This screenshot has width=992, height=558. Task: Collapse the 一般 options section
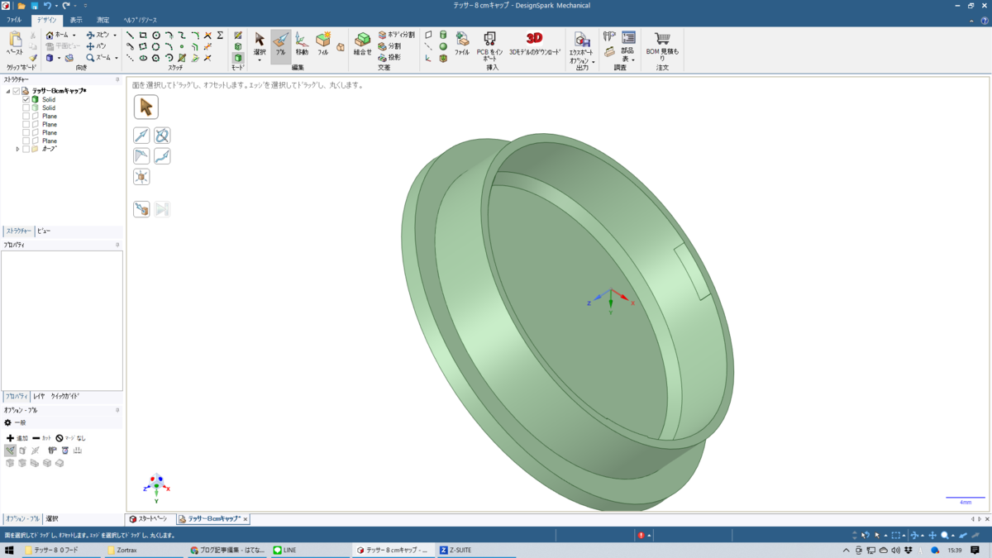[16, 422]
